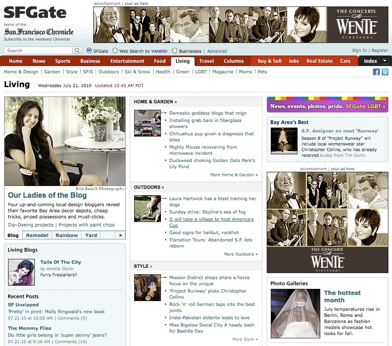Image resolution: width=392 pixels, height=346 pixels.
Task: Open Project Runway runway thumbnail
Action: [284, 141]
